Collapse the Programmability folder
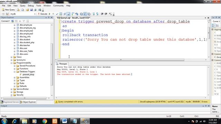Image resolution: width=221 pixels, height=124 pixels. coord(11,63)
